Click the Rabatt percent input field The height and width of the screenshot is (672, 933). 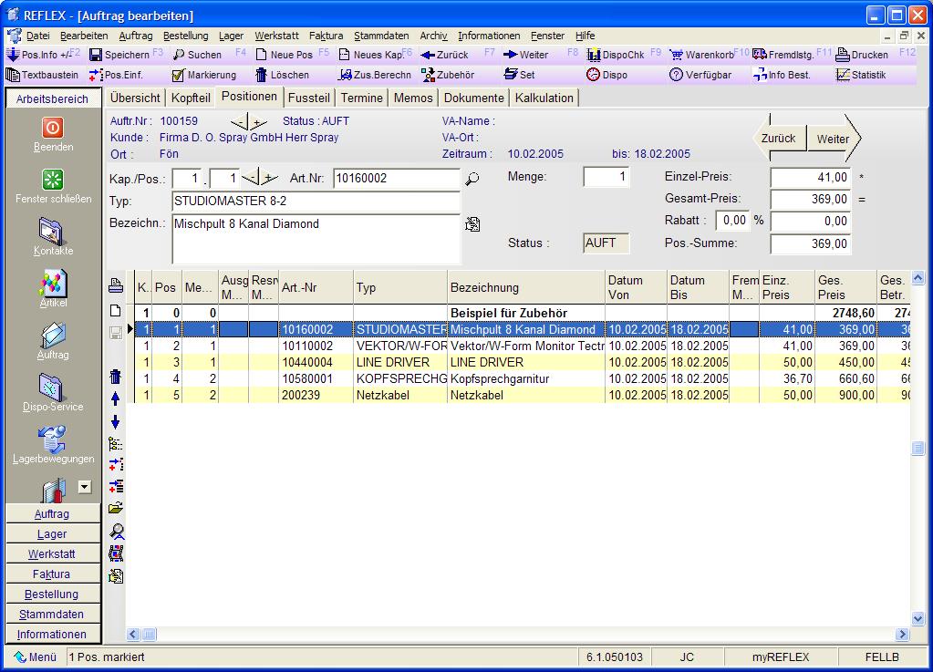[732, 221]
